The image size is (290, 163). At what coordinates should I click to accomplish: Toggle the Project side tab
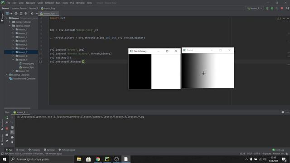click(2, 17)
